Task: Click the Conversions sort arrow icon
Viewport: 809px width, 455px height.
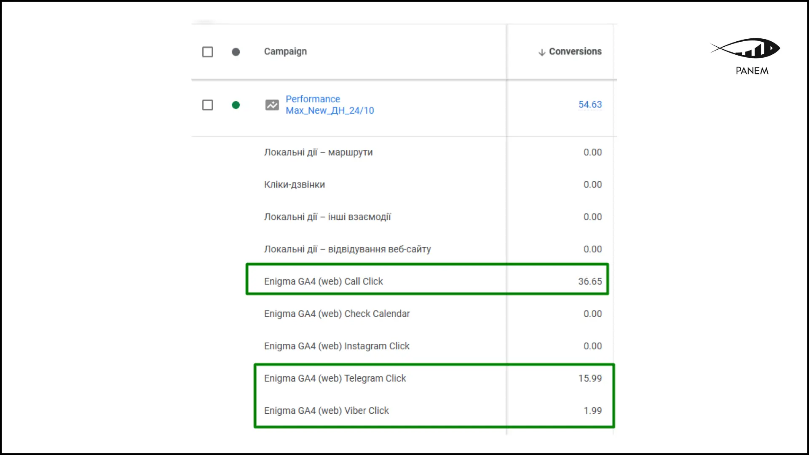Action: point(542,52)
